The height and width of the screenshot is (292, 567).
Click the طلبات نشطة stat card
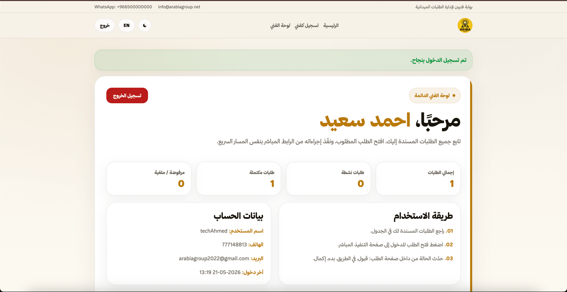(x=329, y=178)
